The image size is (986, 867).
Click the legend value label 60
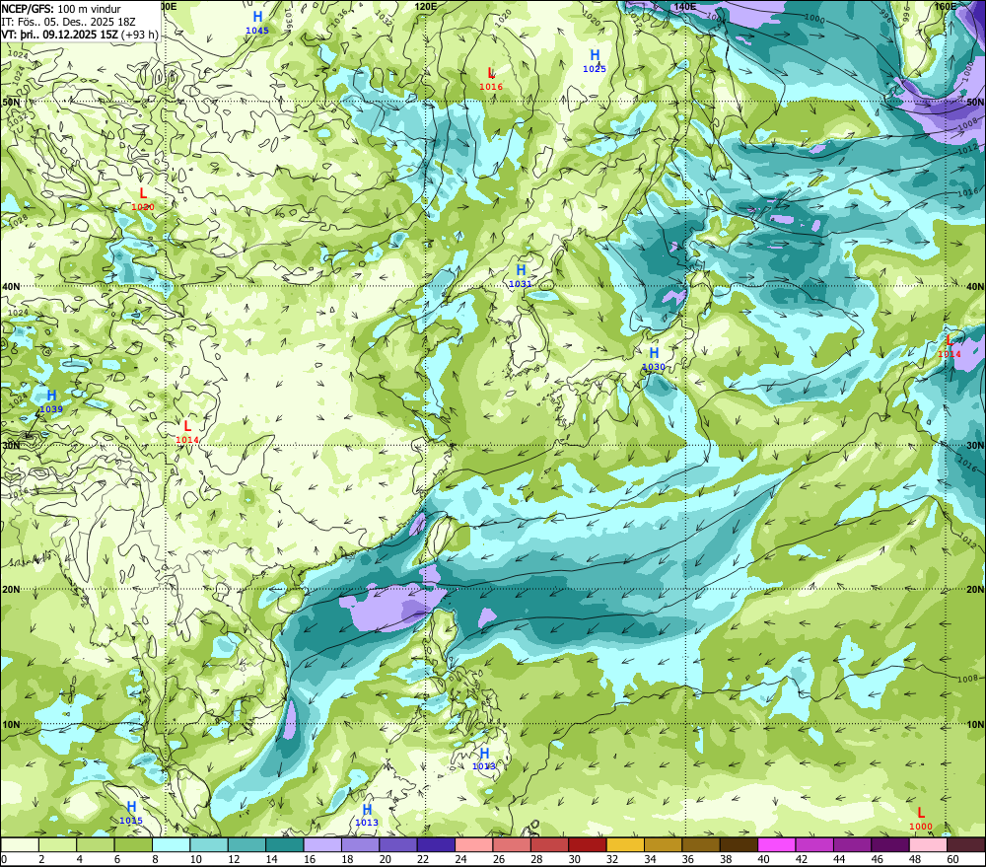tap(952, 859)
